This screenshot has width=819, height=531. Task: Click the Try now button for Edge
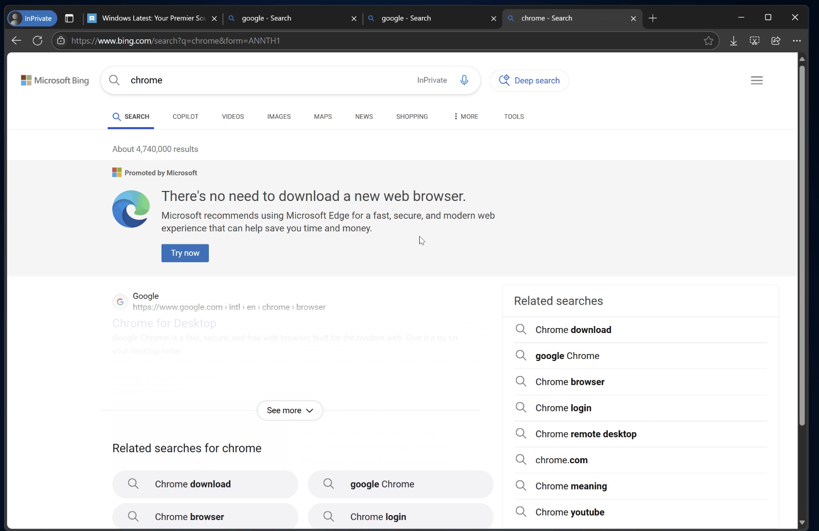click(185, 253)
